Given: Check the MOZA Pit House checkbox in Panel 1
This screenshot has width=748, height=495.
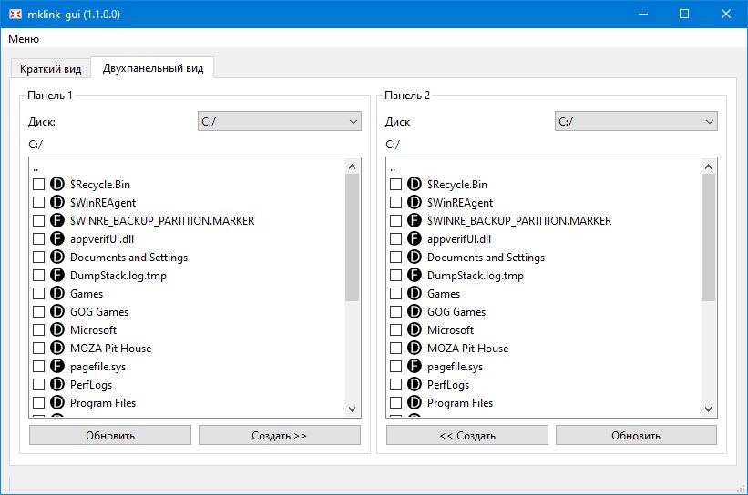Looking at the screenshot, I should pyautogui.click(x=38, y=348).
